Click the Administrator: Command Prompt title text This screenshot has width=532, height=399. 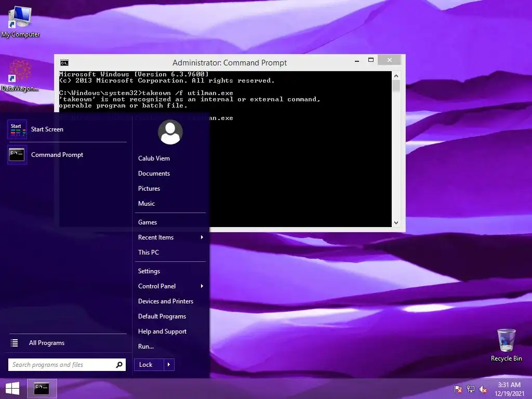[x=229, y=63]
